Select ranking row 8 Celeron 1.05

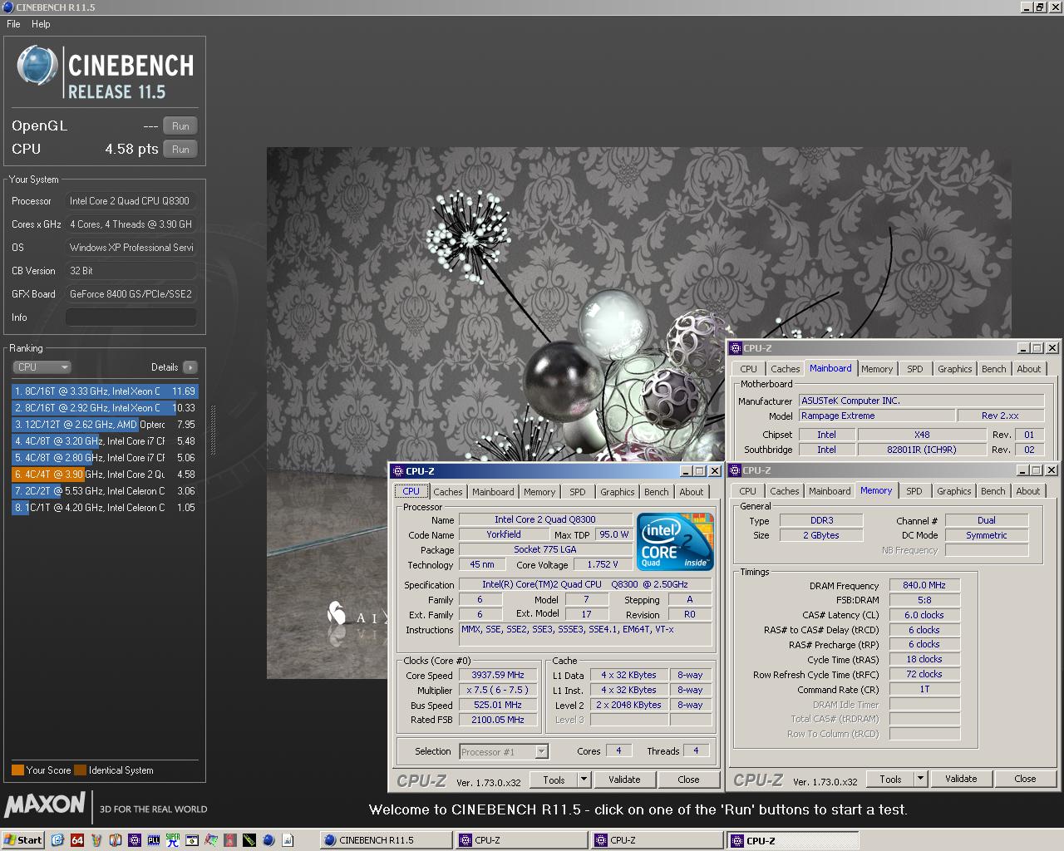[105, 508]
